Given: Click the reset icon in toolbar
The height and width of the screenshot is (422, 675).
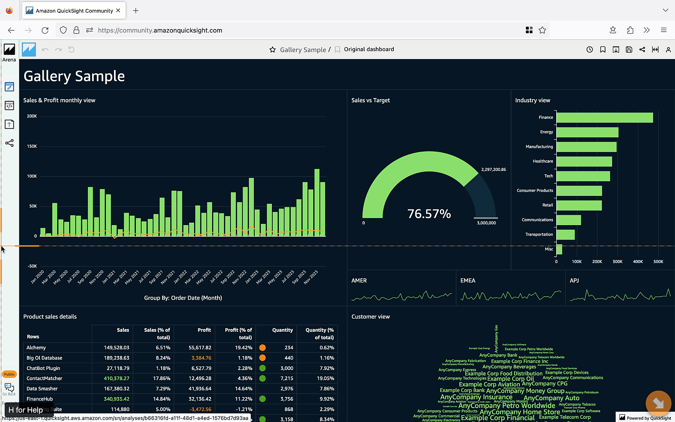Looking at the screenshot, I should pos(71,50).
